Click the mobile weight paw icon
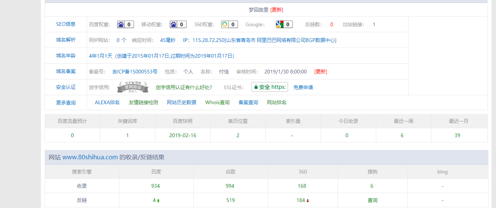The image size is (496, 208). click(173, 24)
